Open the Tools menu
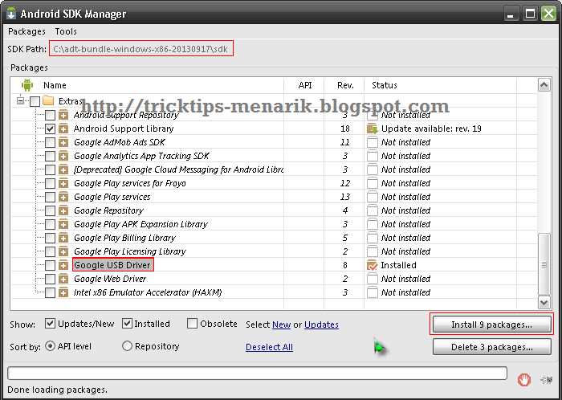Screen dimensions: 562x400 tap(66, 31)
